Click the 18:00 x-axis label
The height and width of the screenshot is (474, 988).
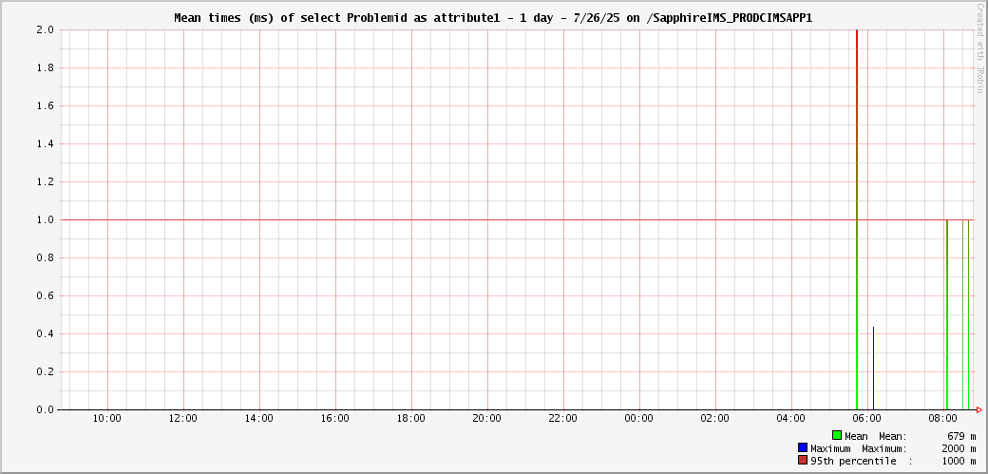[x=411, y=419]
